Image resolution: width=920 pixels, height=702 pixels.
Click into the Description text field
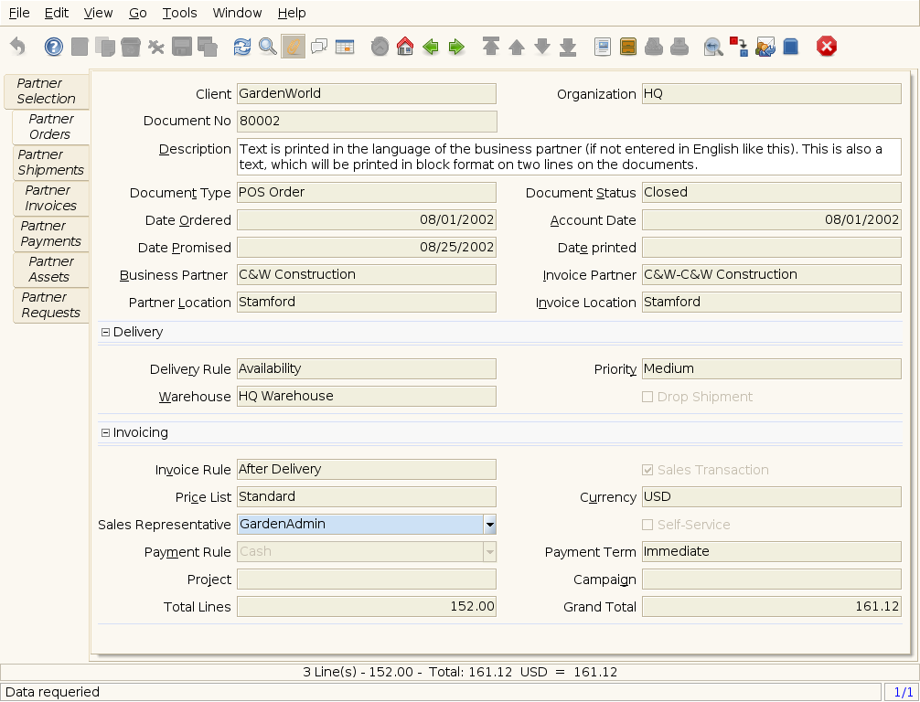568,157
